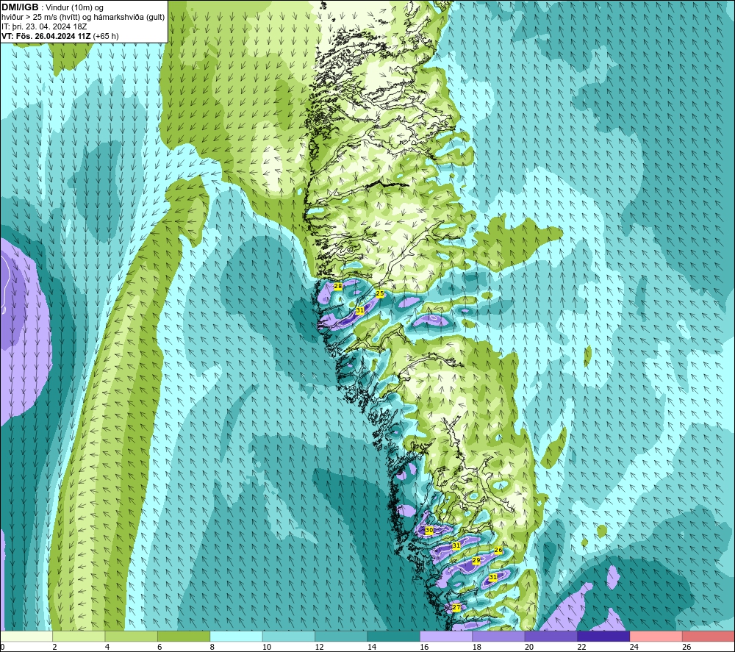The image size is (735, 652).
Task: Click scale tick label 6
Action: (x=159, y=647)
